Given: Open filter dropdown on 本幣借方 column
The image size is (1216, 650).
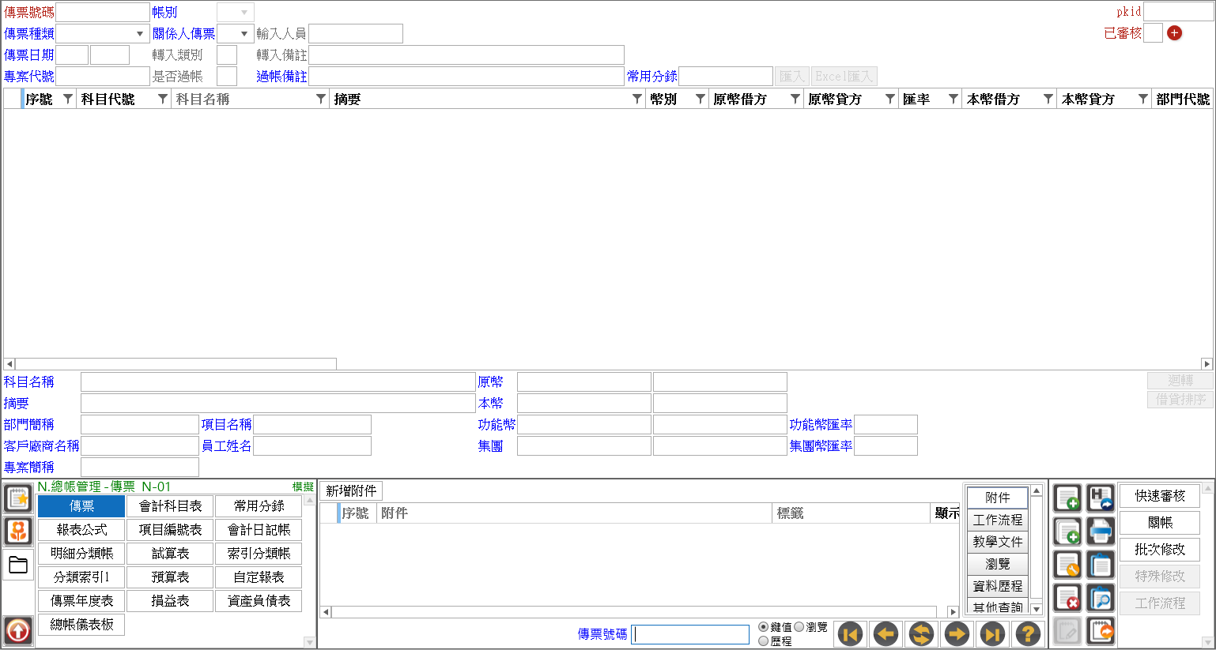Looking at the screenshot, I should [x=1048, y=99].
